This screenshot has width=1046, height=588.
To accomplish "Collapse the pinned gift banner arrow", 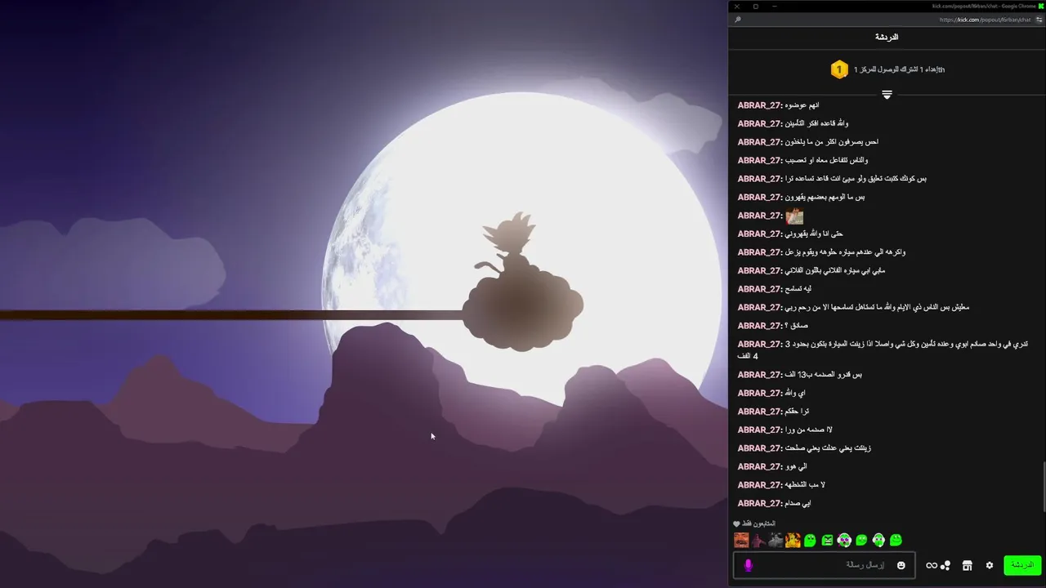I will click(x=887, y=96).
